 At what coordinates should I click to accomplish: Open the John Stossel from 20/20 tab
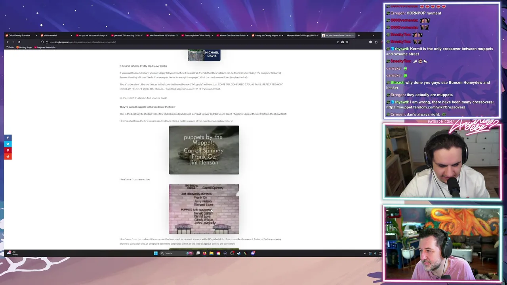[162, 35]
